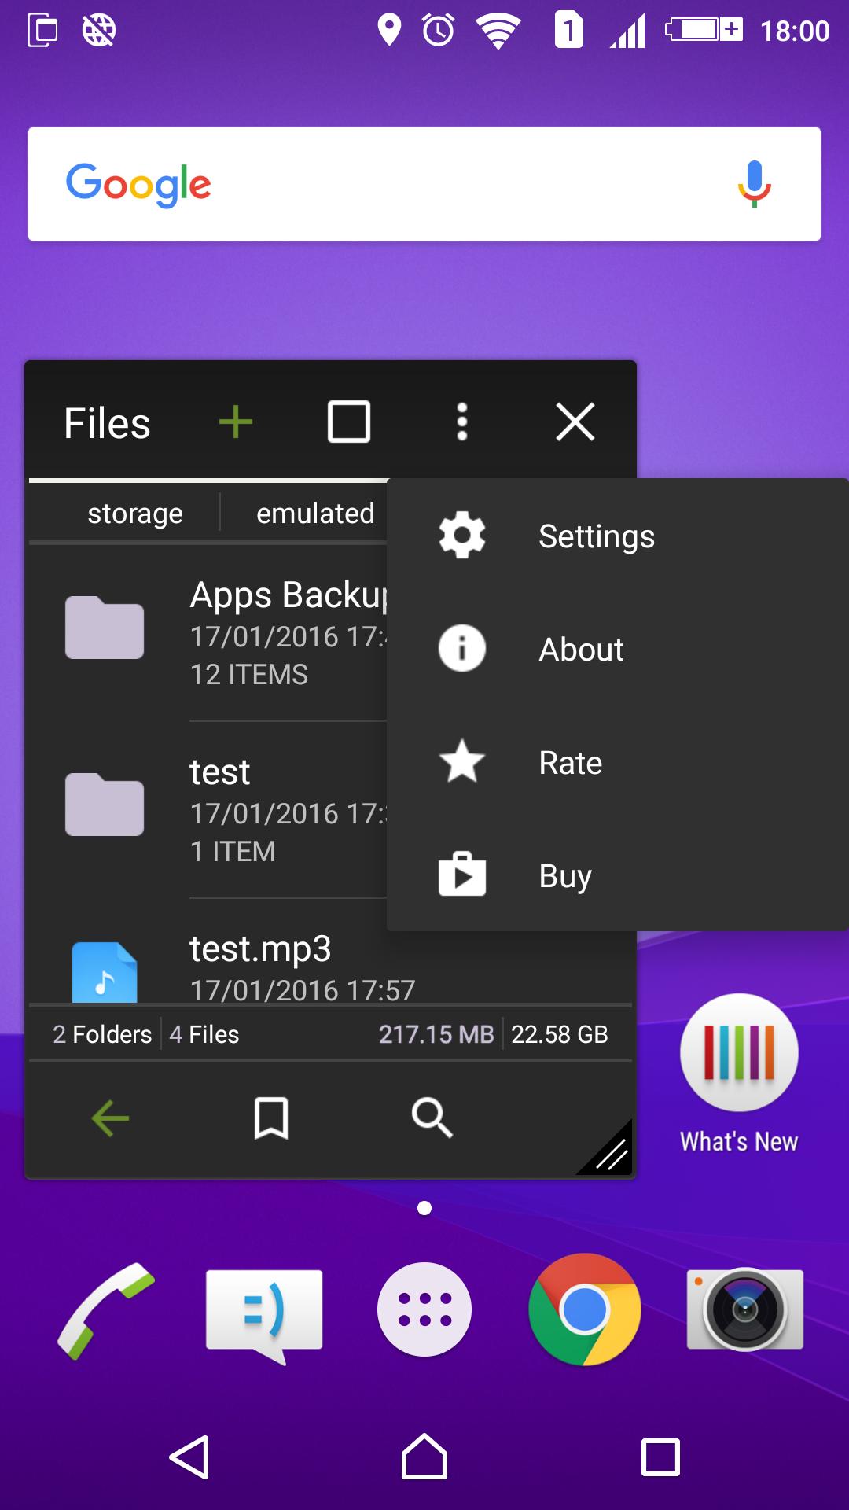The width and height of the screenshot is (849, 1510).
Task: Tap the maximize square icon in Files
Action: click(348, 422)
